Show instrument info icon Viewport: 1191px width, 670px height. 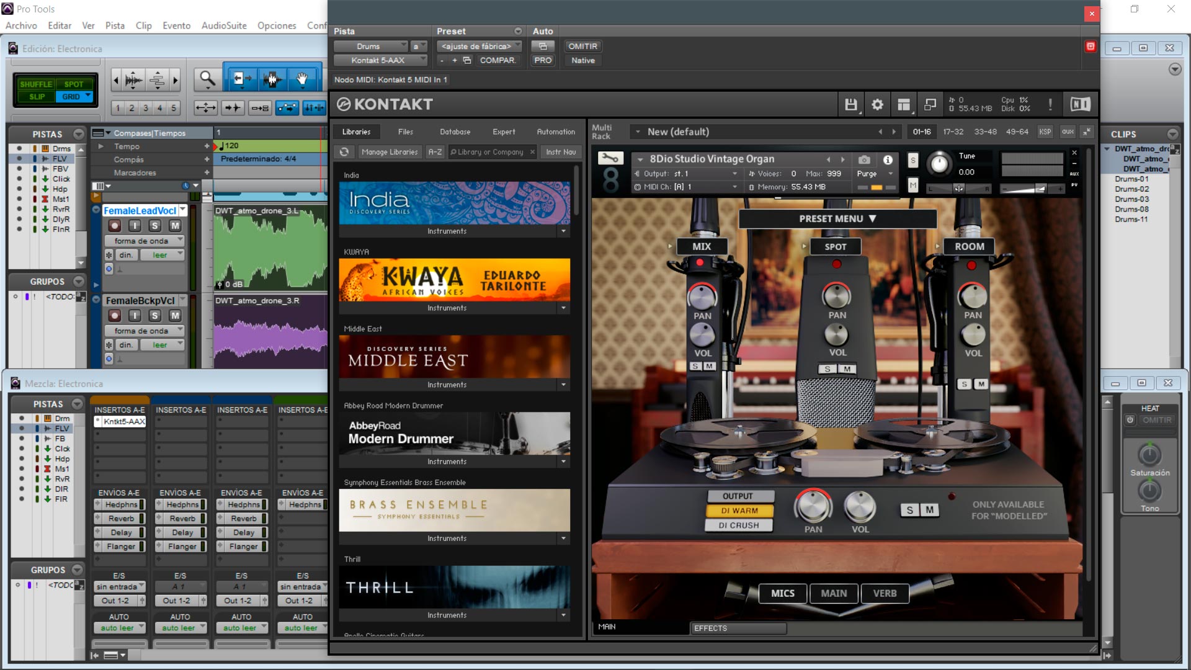click(x=888, y=159)
